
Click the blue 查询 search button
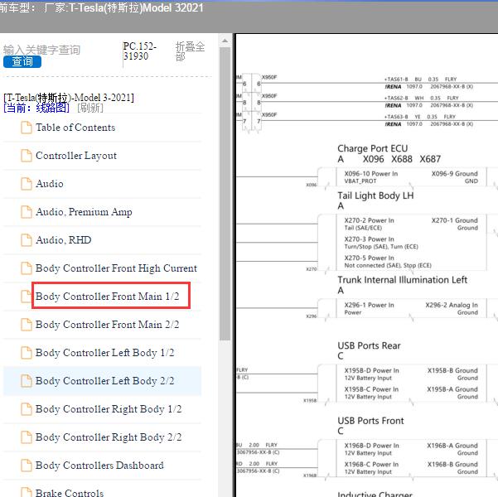[22, 61]
